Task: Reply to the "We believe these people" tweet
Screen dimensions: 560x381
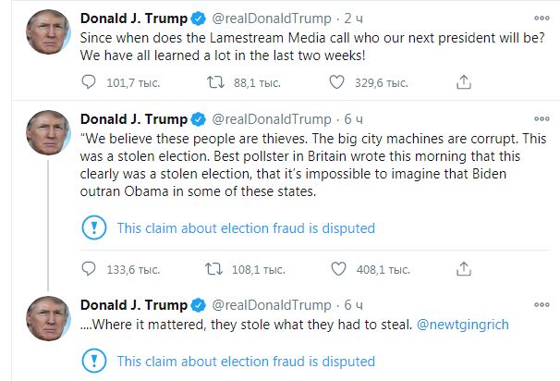Action: click(90, 269)
